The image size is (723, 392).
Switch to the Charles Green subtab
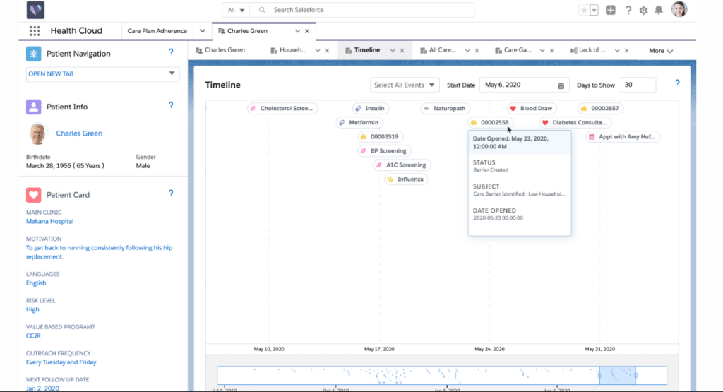(220, 50)
